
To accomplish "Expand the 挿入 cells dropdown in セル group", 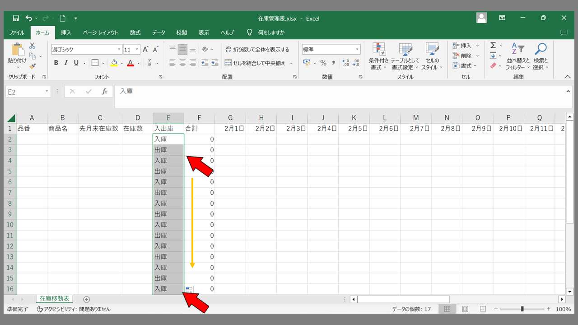I will pos(477,46).
